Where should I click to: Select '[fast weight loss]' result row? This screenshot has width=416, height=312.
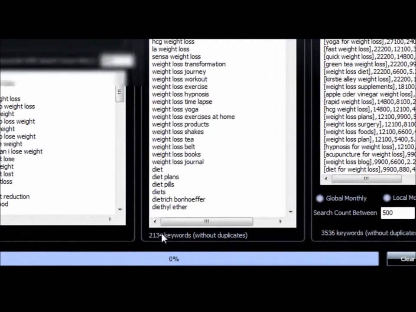pos(370,49)
